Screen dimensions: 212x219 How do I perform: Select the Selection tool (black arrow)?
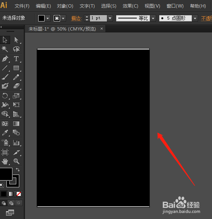pos(5,40)
